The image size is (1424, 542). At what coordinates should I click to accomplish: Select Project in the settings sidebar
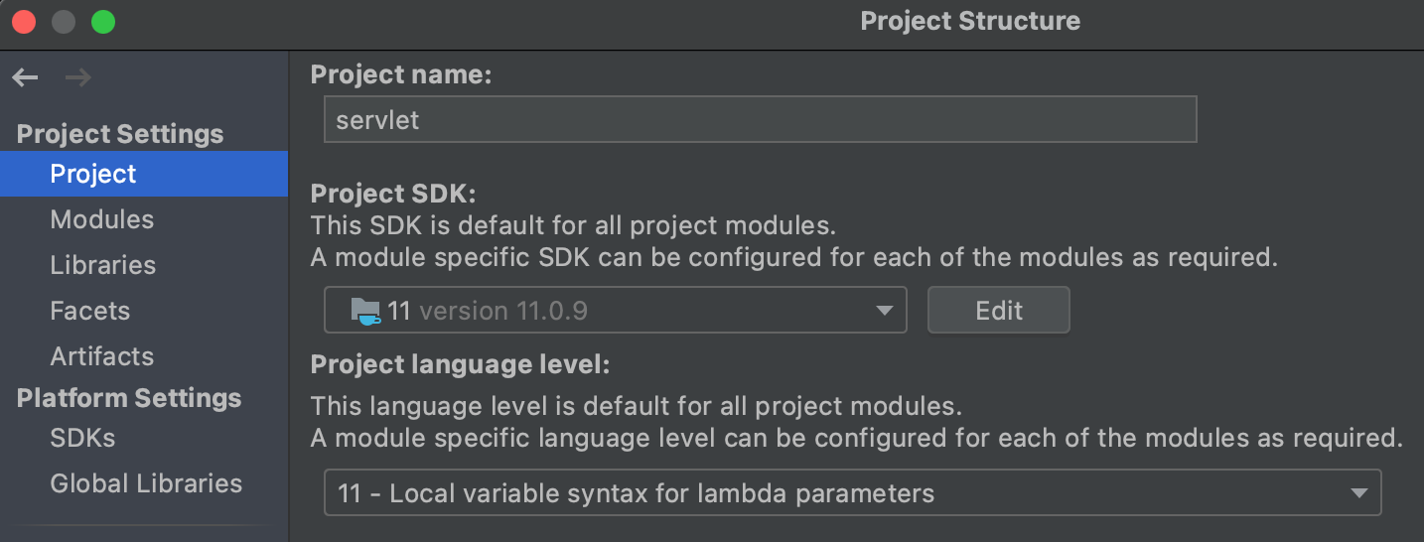tap(93, 174)
